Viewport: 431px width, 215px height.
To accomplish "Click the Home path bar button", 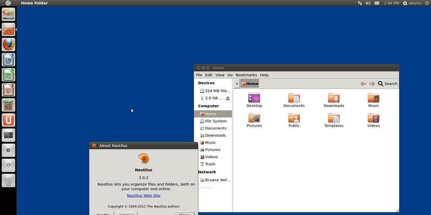I will pyautogui.click(x=249, y=84).
